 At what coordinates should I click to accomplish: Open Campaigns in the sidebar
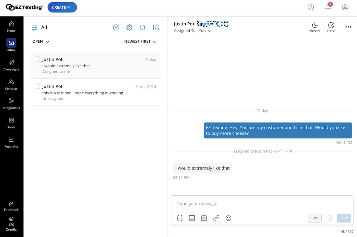coord(11,65)
